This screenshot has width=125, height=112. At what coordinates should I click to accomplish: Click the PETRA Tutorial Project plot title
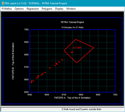tap(72, 22)
